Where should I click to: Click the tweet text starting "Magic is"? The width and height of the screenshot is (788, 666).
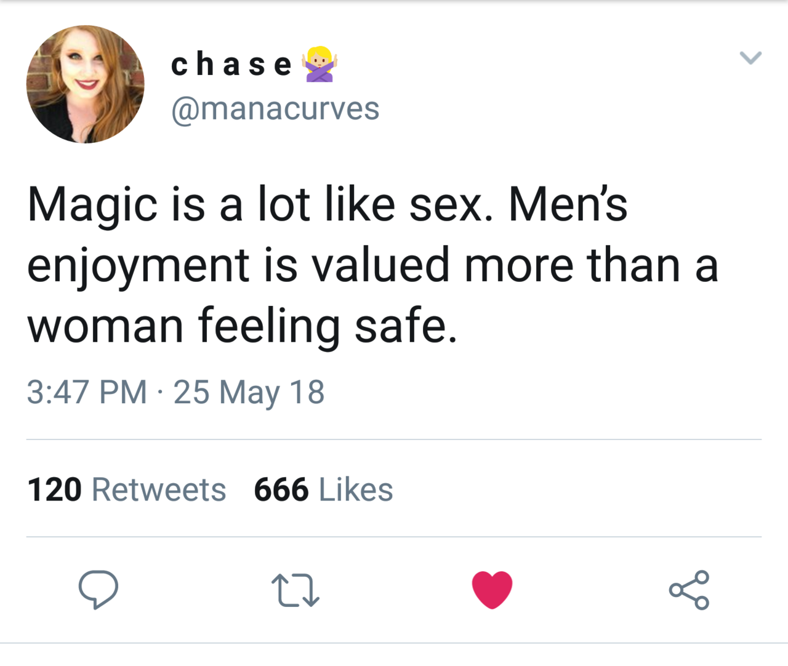tap(326, 204)
